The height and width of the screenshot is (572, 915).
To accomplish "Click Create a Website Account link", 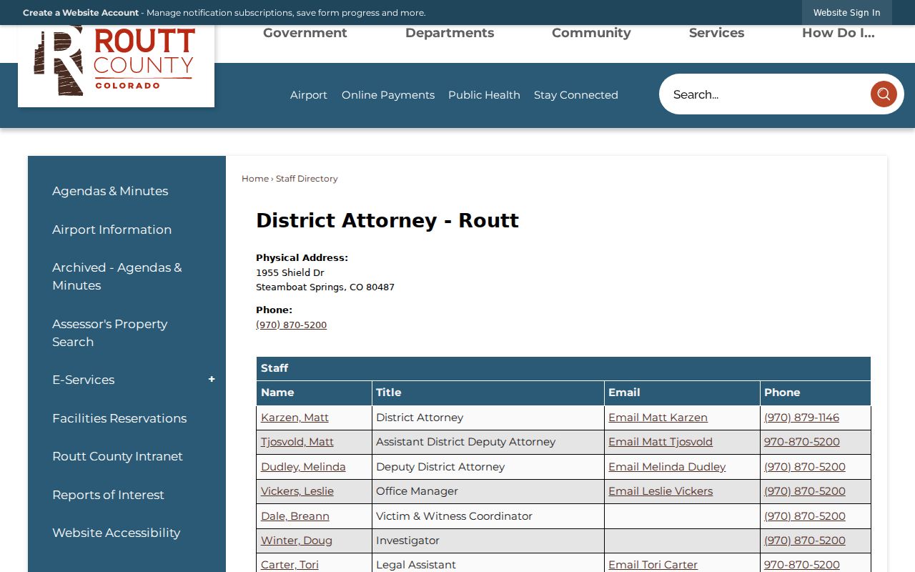I will pos(81,13).
